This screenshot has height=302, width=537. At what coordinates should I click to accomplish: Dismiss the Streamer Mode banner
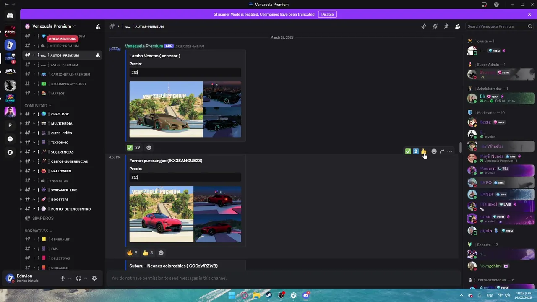tap(529, 14)
